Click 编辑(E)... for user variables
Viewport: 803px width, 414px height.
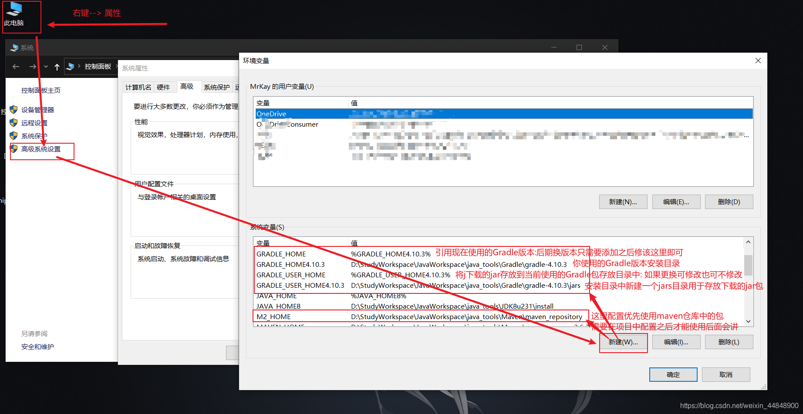(676, 202)
